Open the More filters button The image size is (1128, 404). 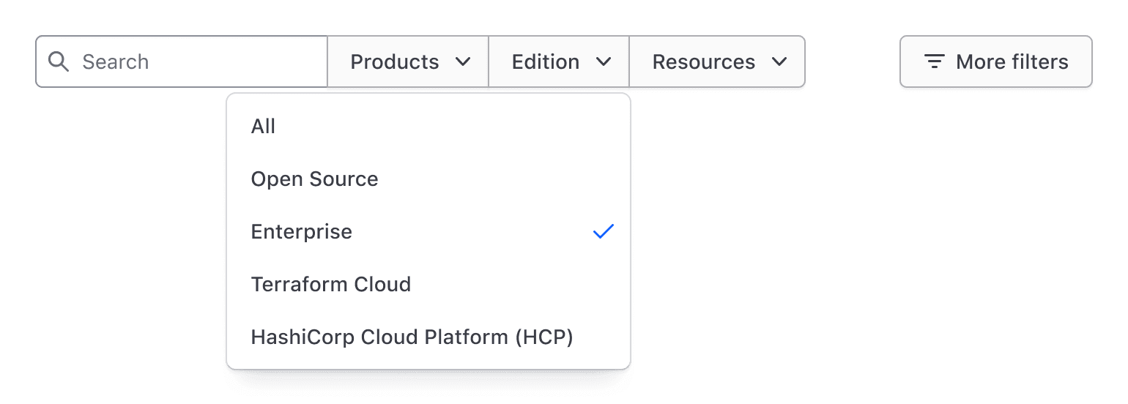995,62
